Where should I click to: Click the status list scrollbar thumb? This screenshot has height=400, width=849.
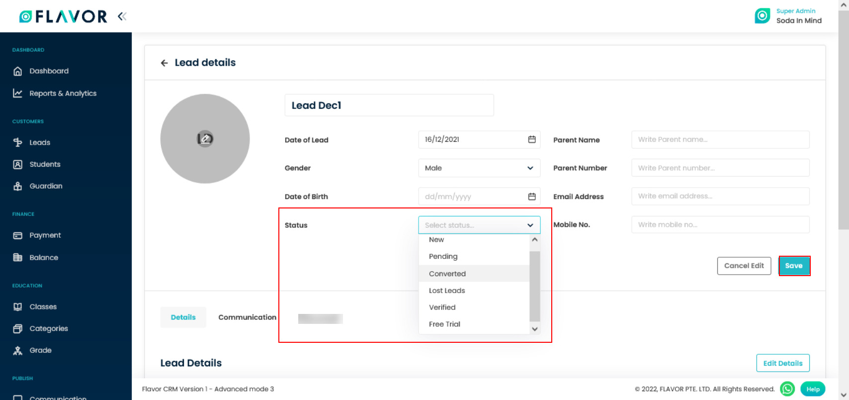(x=535, y=286)
